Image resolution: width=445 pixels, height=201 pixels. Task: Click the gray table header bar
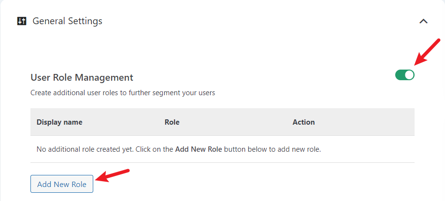[x=222, y=122]
